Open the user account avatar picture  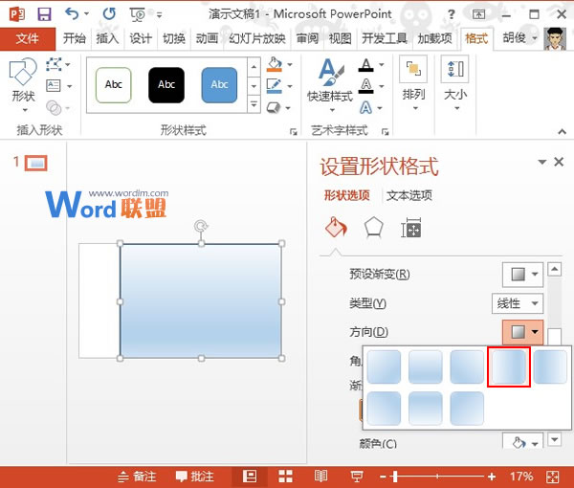click(555, 38)
